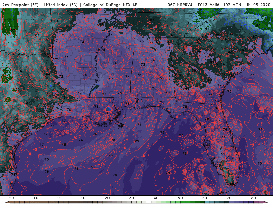The width and height of the screenshot is (273, 204).
Task: Click the '20' color scale label
Action: coord(107,198)
